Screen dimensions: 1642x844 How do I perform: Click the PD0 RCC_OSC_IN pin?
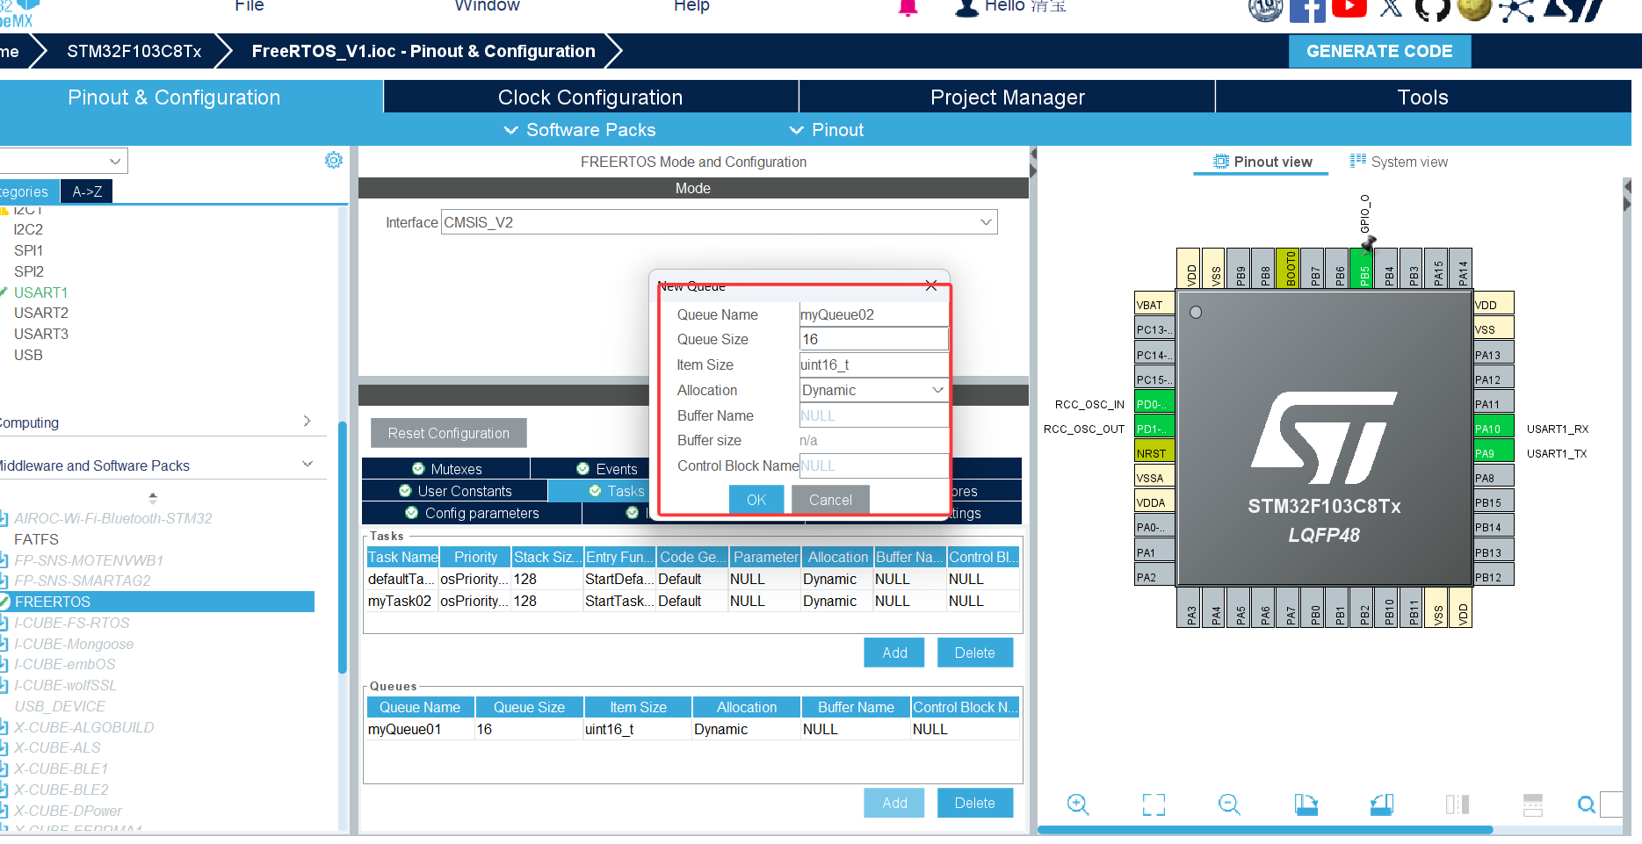coord(1154,404)
